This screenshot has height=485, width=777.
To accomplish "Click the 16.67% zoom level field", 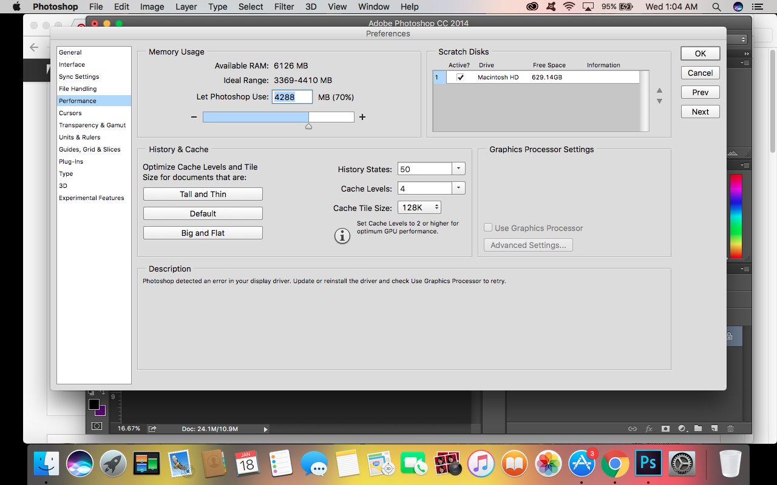I will [129, 429].
